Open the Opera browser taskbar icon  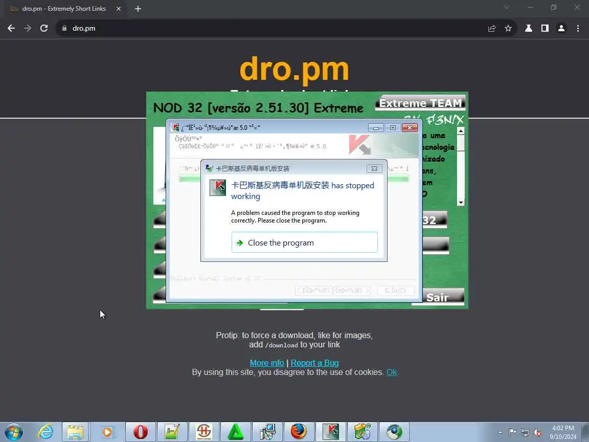[x=141, y=432]
